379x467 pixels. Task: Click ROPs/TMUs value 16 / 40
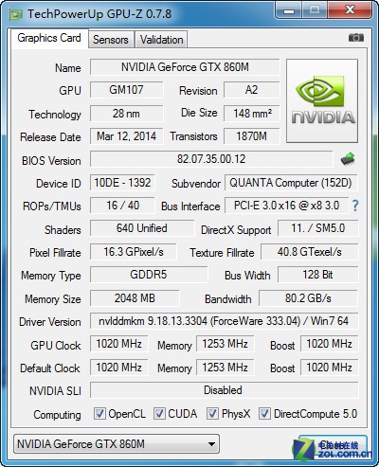click(x=122, y=206)
